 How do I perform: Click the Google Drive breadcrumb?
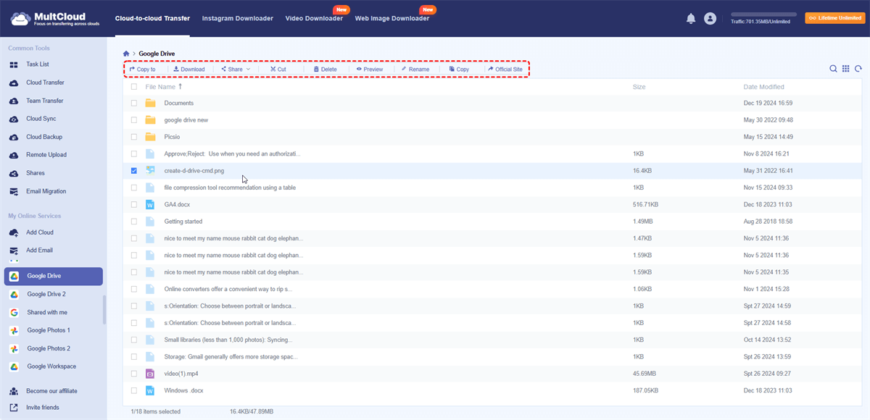coord(157,54)
